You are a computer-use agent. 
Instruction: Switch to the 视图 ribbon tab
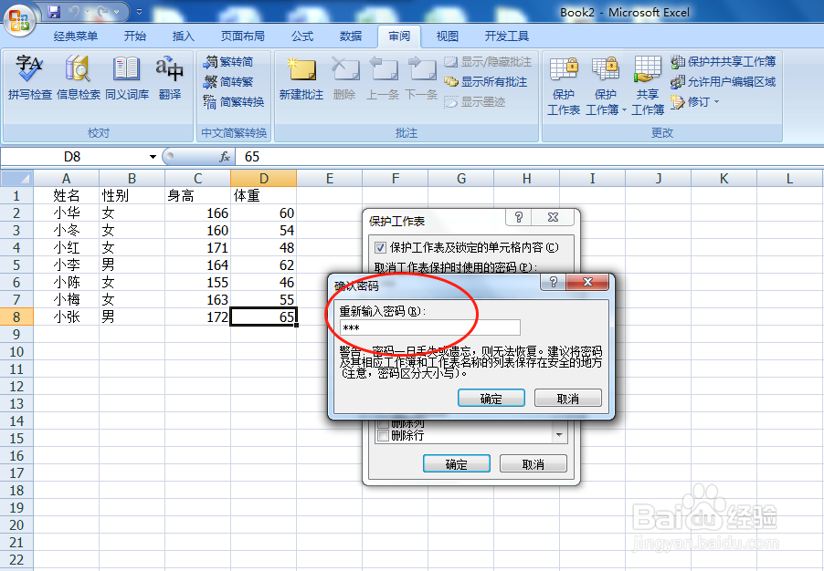click(x=446, y=36)
